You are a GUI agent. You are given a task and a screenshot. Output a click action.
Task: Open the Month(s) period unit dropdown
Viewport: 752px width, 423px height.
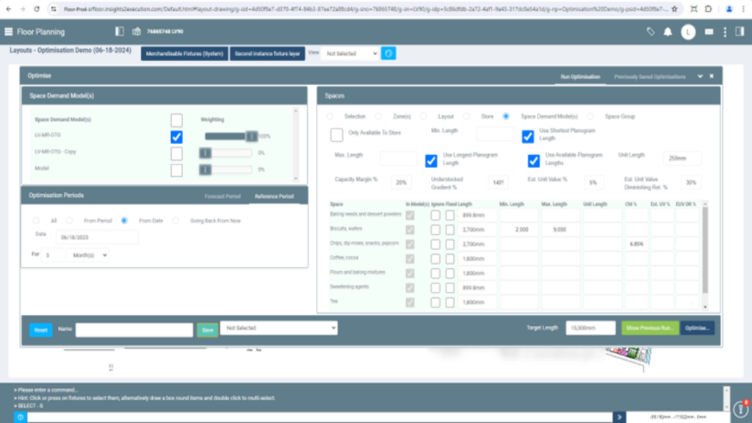tap(87, 255)
